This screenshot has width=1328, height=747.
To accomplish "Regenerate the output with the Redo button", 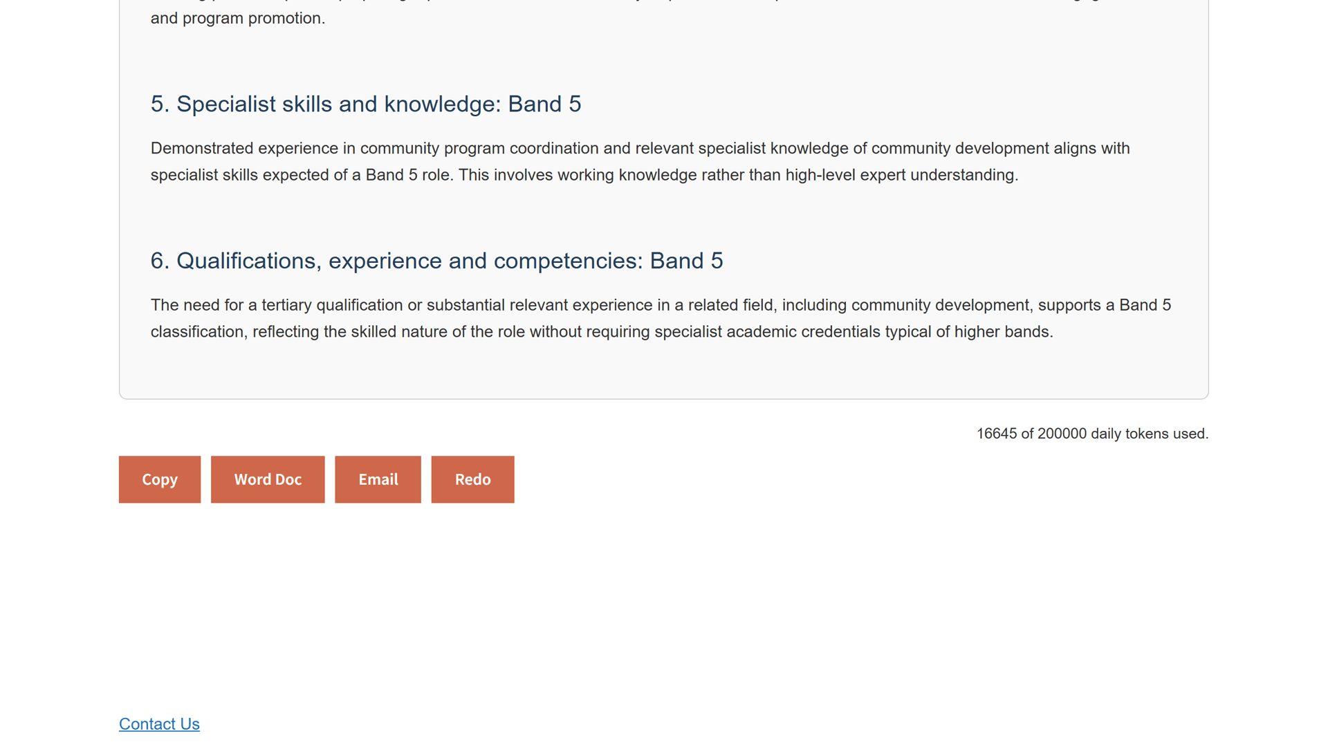I will click(472, 479).
